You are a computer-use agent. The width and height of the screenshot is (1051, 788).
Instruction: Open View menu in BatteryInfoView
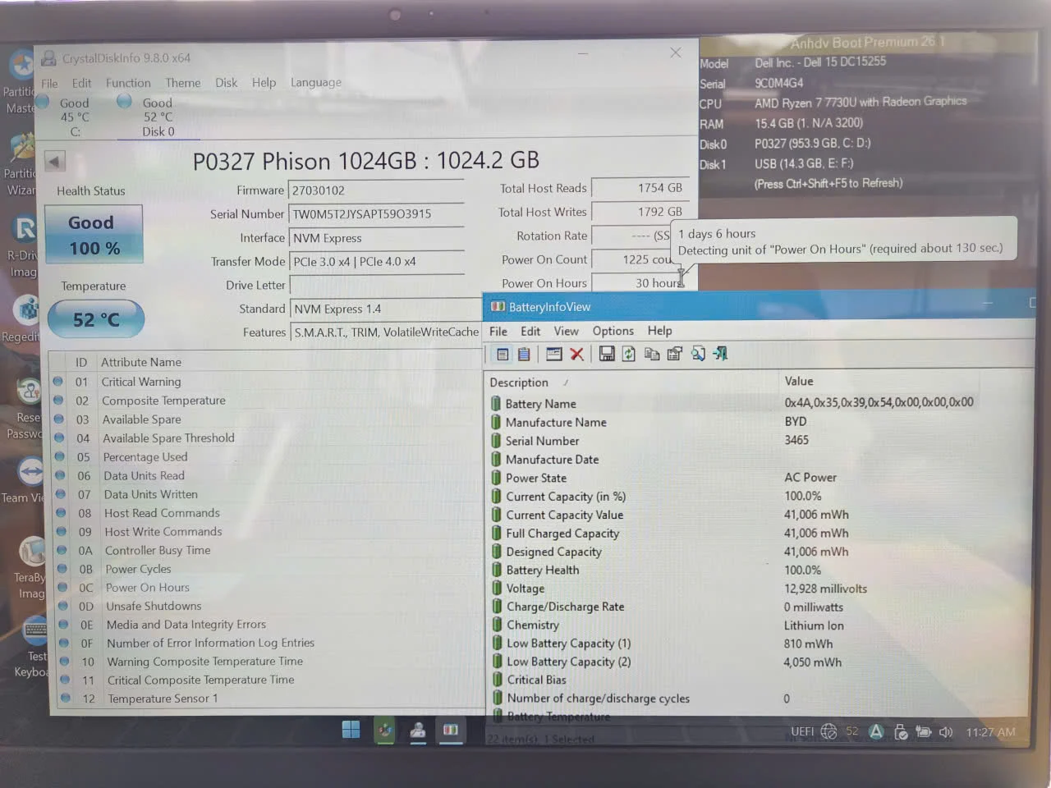[x=566, y=331]
